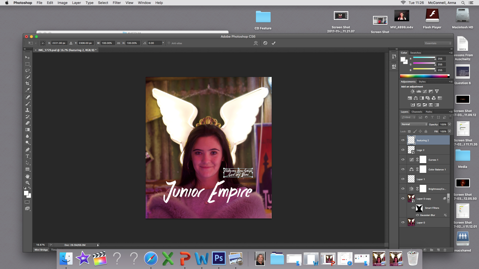Viewport: 479px width, 269px height.
Task: Open the blend mode Normal dropdown
Action: [414, 124]
